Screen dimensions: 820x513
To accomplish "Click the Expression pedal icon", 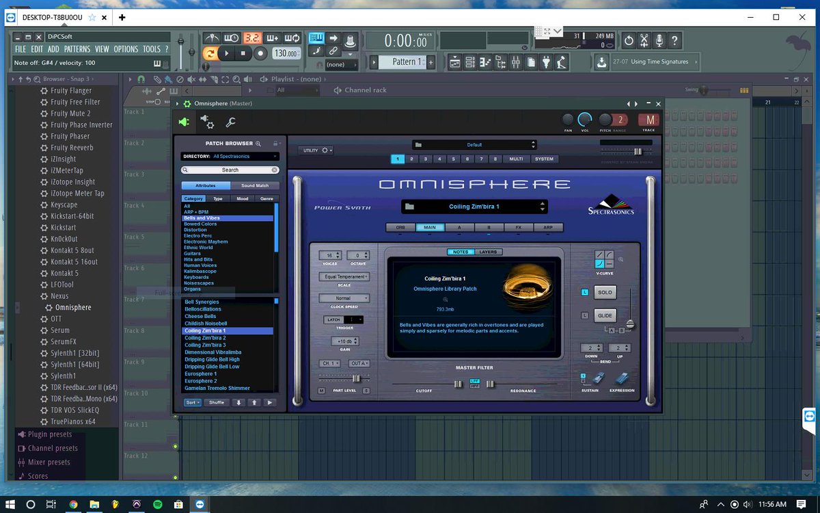I will (x=623, y=378).
